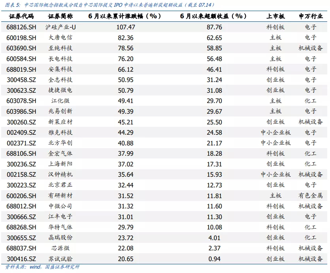Click the name 芯源微
330x273 pixels.
tap(60, 248)
